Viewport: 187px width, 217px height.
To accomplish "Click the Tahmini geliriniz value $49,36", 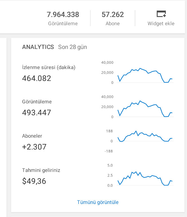I will click(34, 181).
